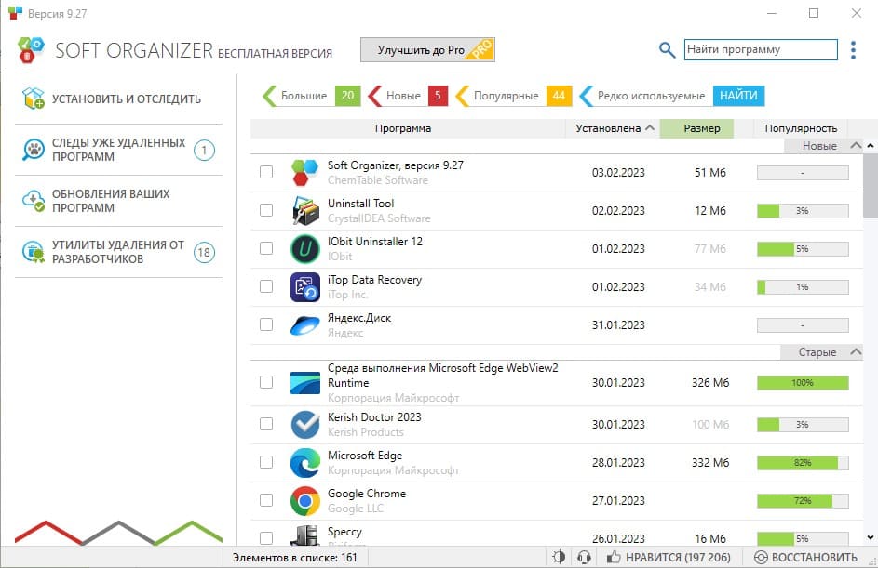Click the Google Chrome icon
This screenshot has height=568, width=878.
[304, 500]
